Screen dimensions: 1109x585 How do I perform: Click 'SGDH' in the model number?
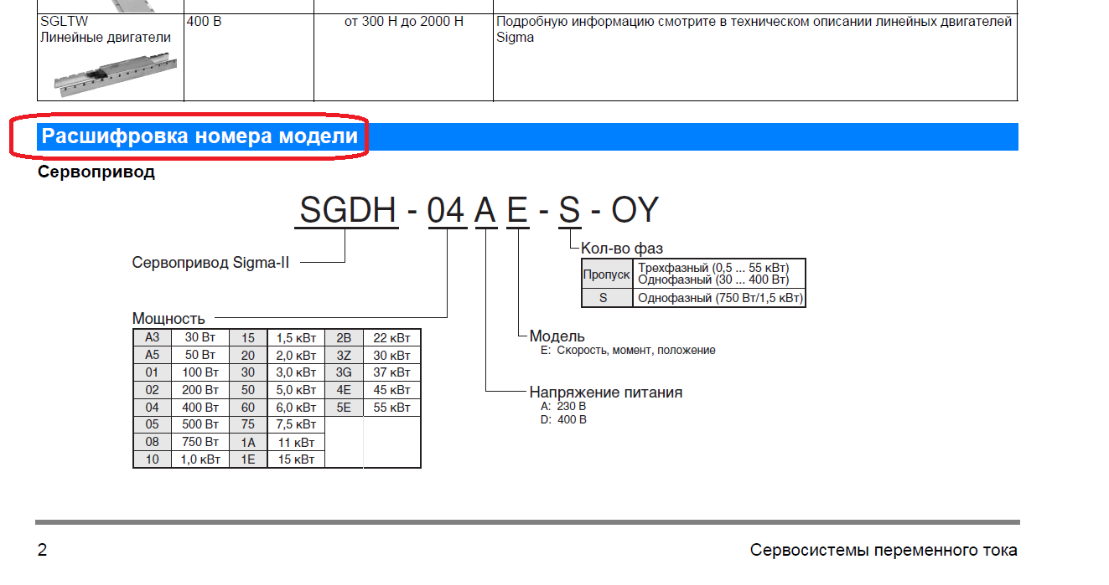pos(348,210)
